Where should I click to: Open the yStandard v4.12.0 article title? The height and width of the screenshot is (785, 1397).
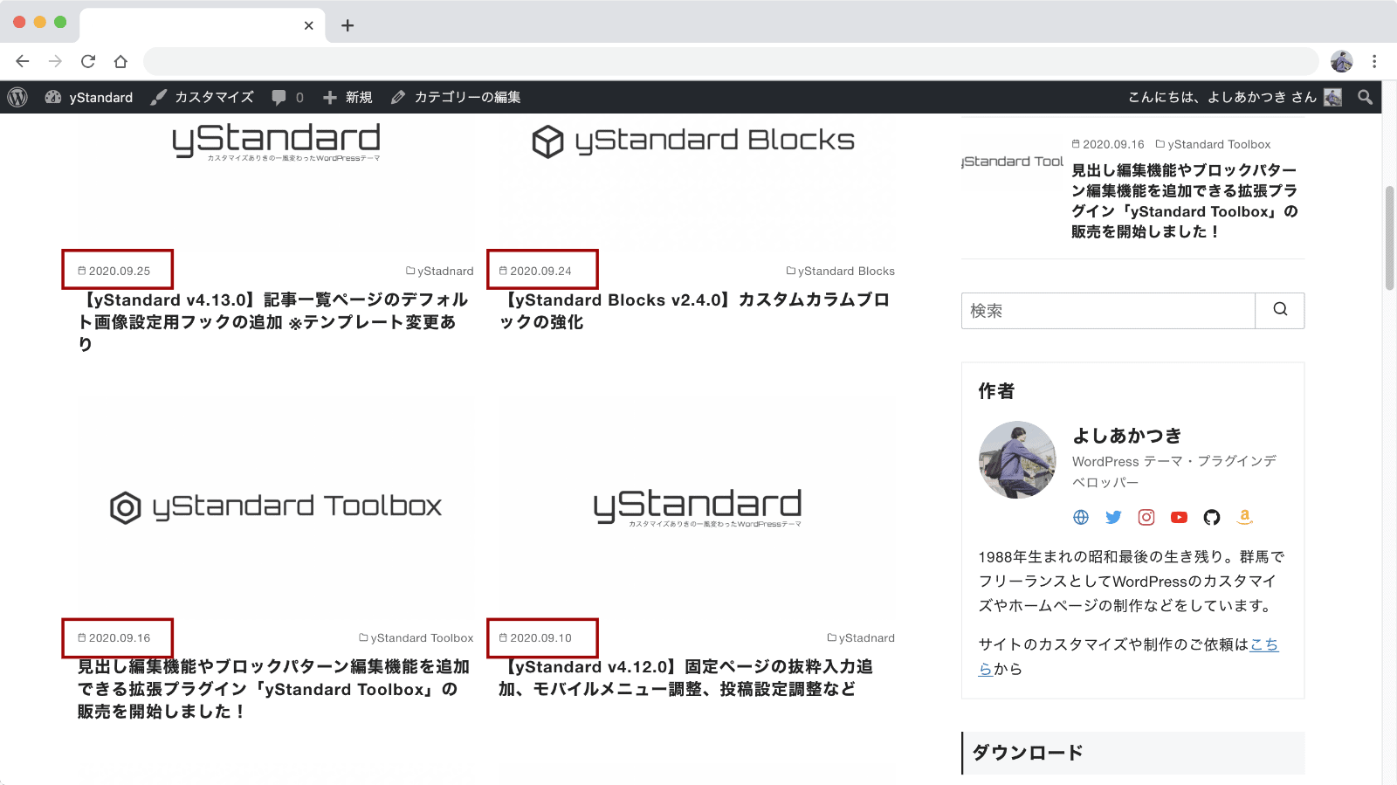point(685,677)
